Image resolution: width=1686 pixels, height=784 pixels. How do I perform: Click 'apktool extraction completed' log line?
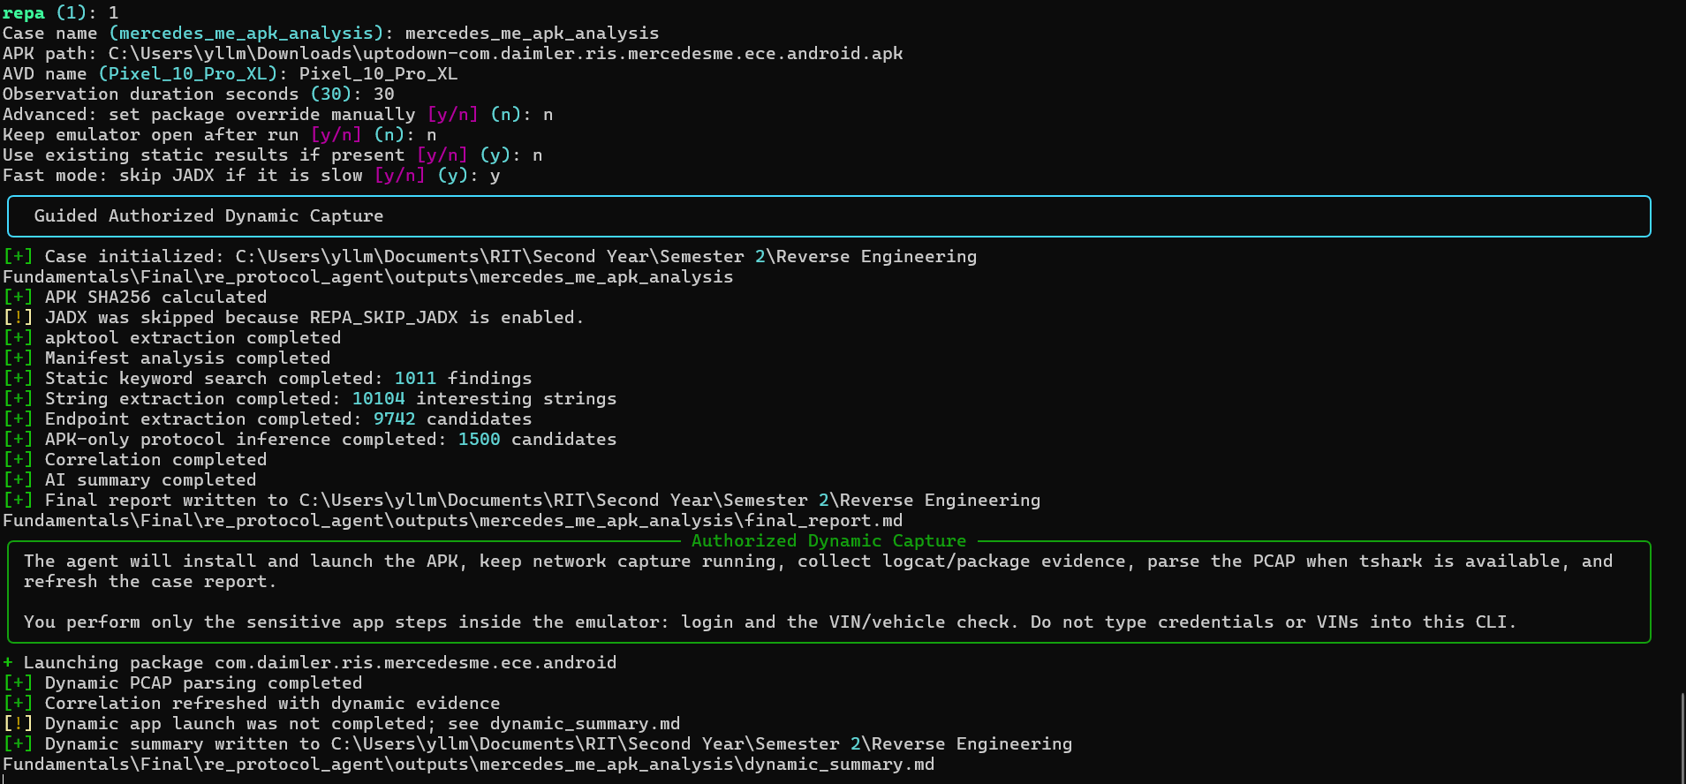click(172, 338)
